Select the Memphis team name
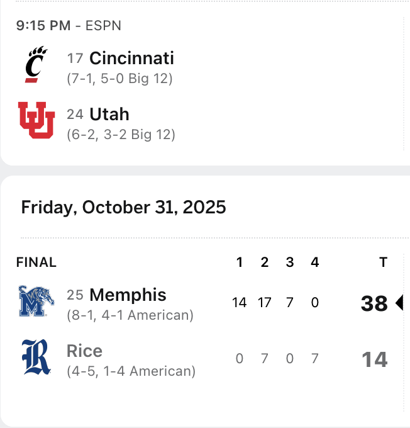The width and height of the screenshot is (410, 428). pos(128,295)
